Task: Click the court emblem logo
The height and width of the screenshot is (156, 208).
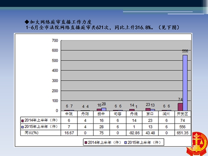Action: coord(197,144)
